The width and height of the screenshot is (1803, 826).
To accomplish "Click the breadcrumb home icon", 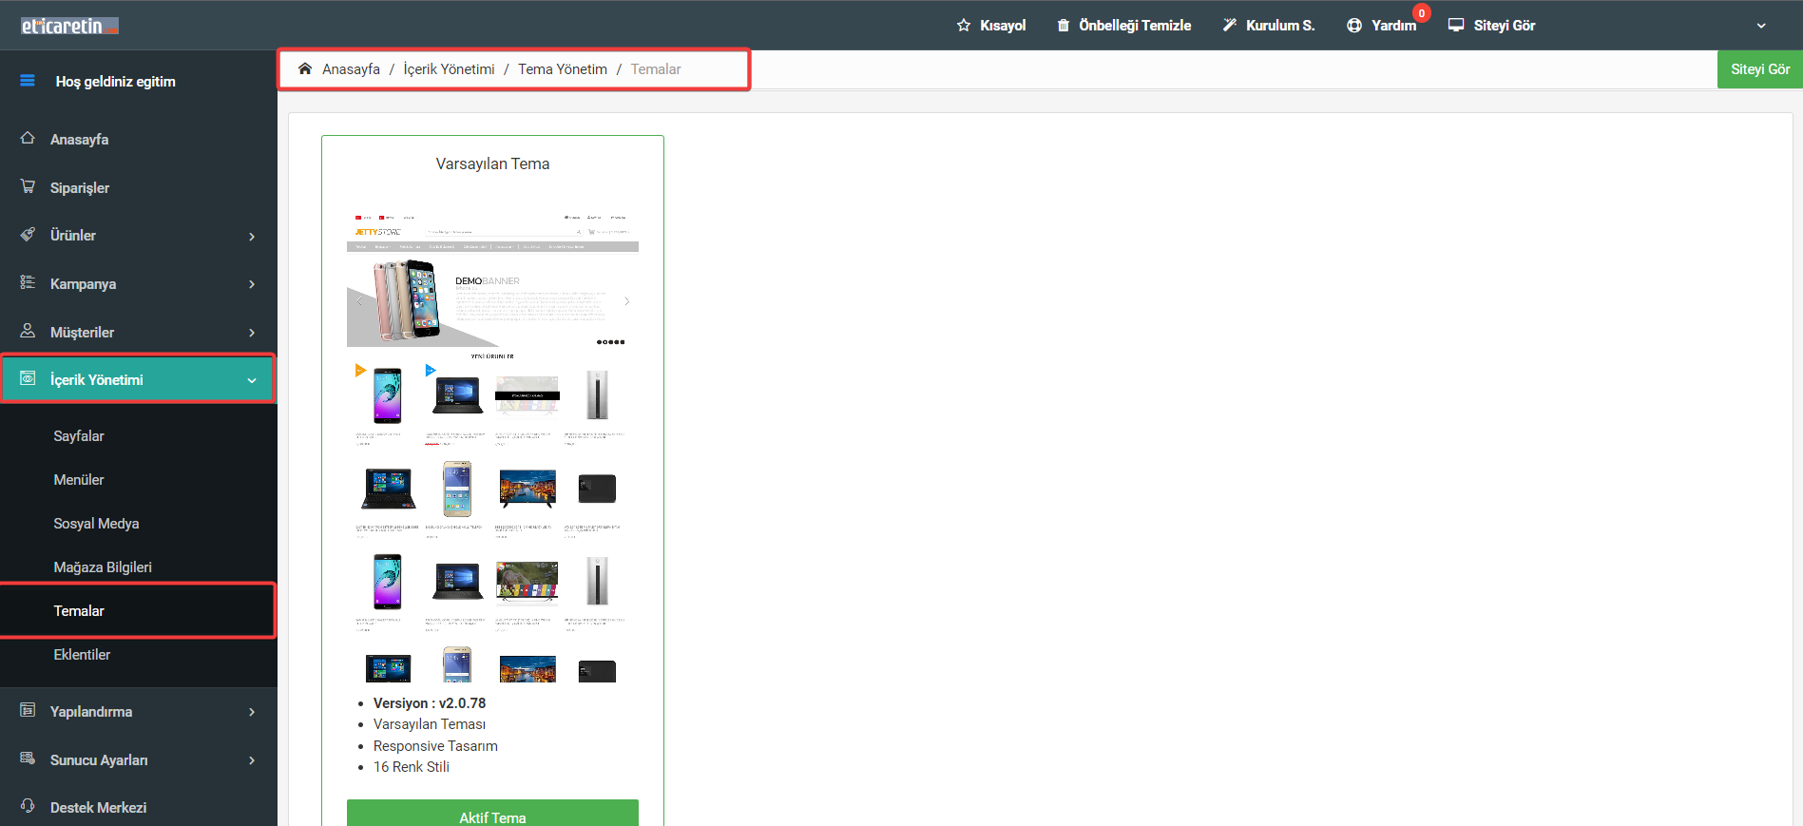I will [x=305, y=68].
